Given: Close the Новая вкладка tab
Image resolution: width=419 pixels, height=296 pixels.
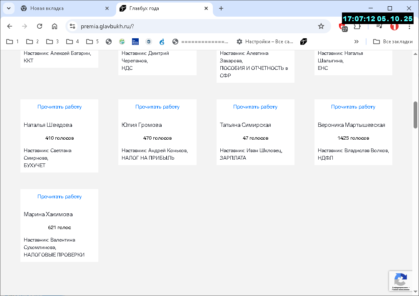Looking at the screenshot, I should (107, 8).
